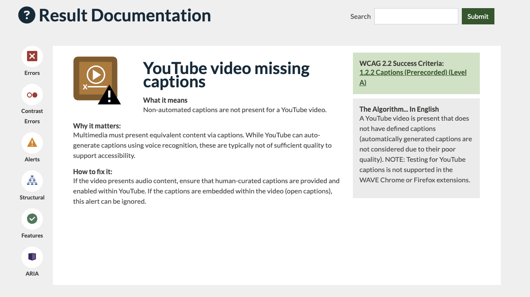This screenshot has width=530, height=297.
Task: Click the Submit search button
Action: click(478, 16)
